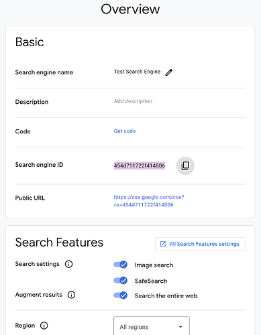
Task: Click the Search the entire web label
Action: (166, 296)
